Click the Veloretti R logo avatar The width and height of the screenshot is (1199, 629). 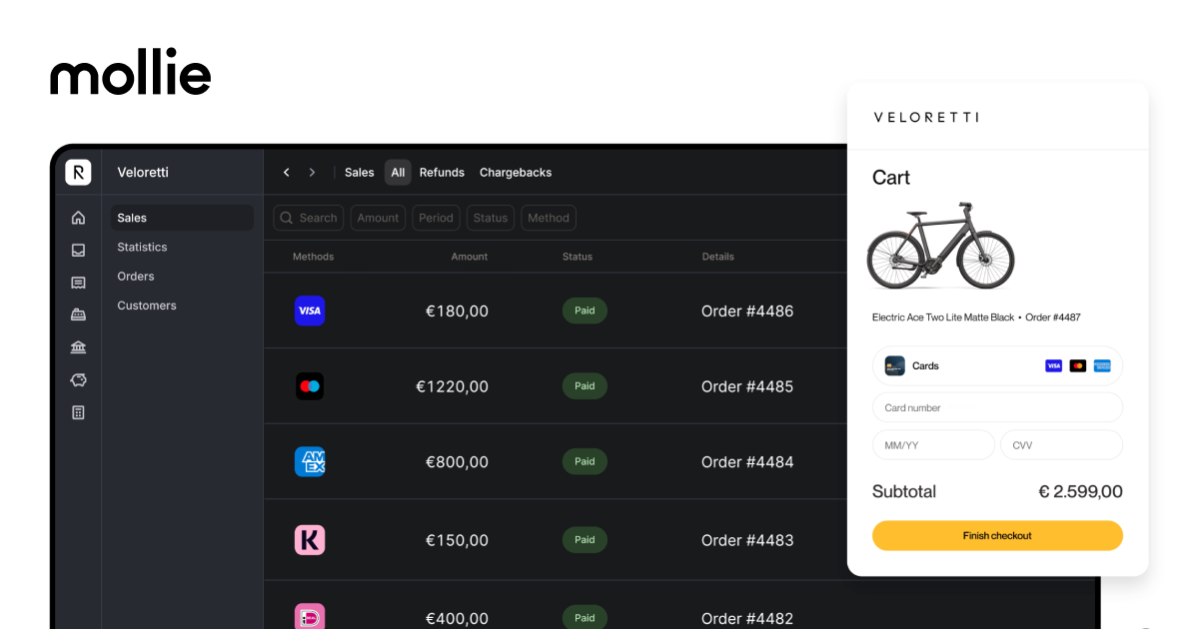(78, 172)
